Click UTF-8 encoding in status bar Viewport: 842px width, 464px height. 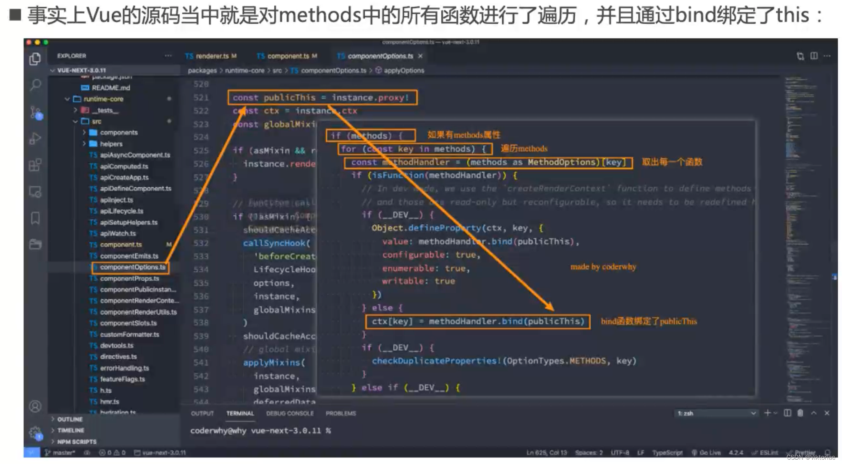[620, 452]
